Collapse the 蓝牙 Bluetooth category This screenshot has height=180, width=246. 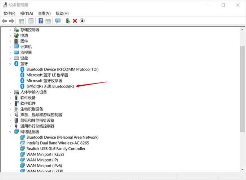point(10,64)
